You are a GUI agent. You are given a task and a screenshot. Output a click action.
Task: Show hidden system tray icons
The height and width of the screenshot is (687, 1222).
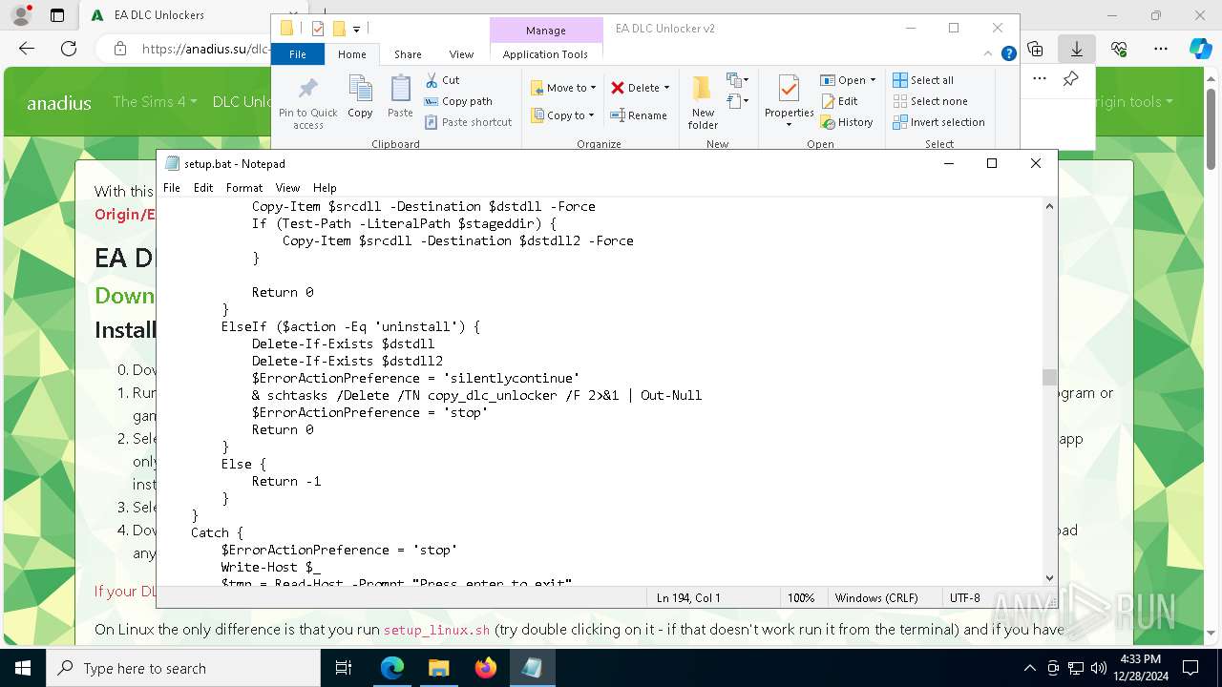coord(1029,668)
